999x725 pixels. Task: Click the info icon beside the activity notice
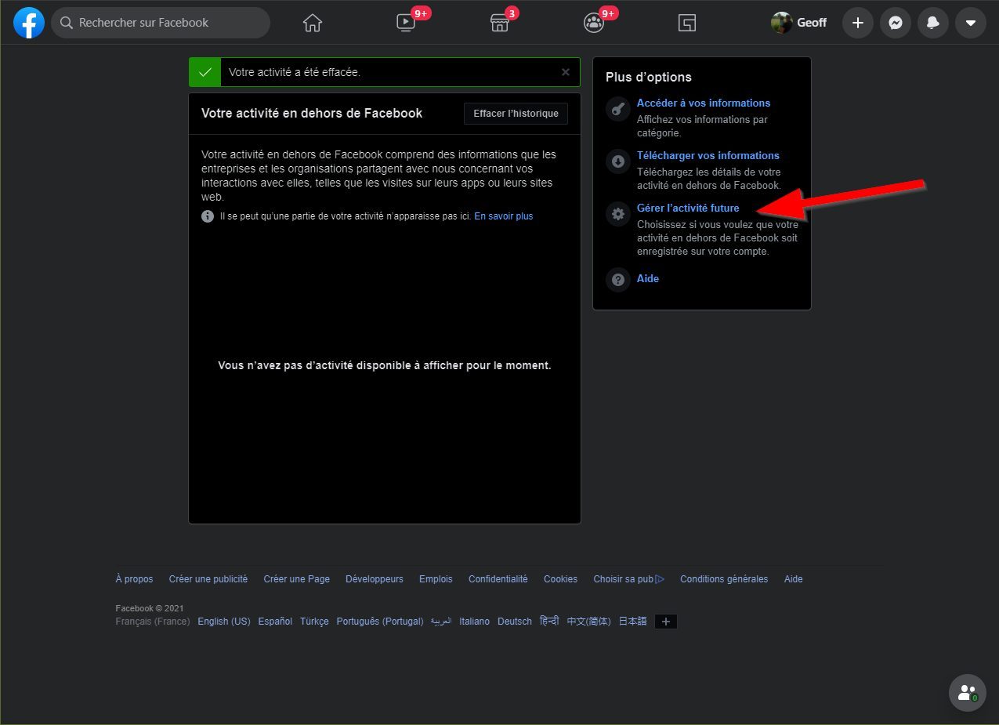(208, 216)
